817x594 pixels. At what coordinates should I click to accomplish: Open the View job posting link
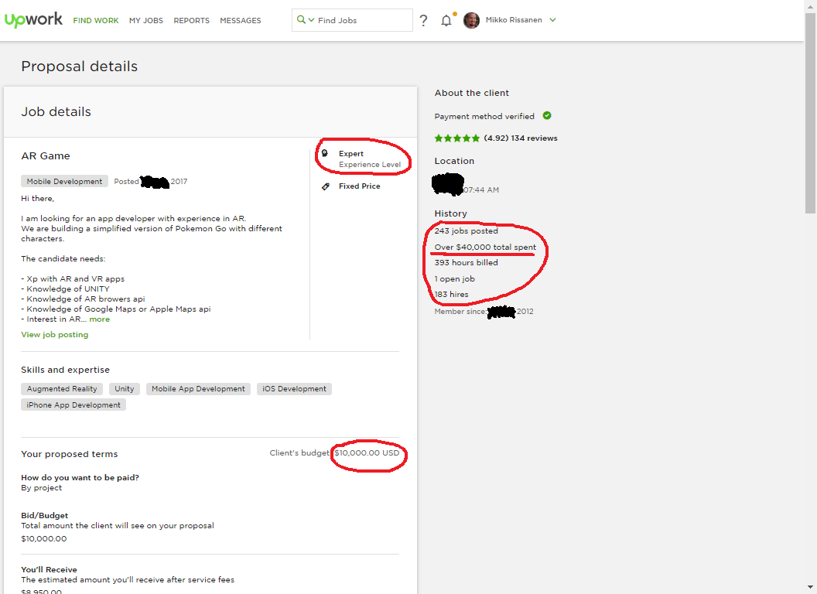point(55,335)
